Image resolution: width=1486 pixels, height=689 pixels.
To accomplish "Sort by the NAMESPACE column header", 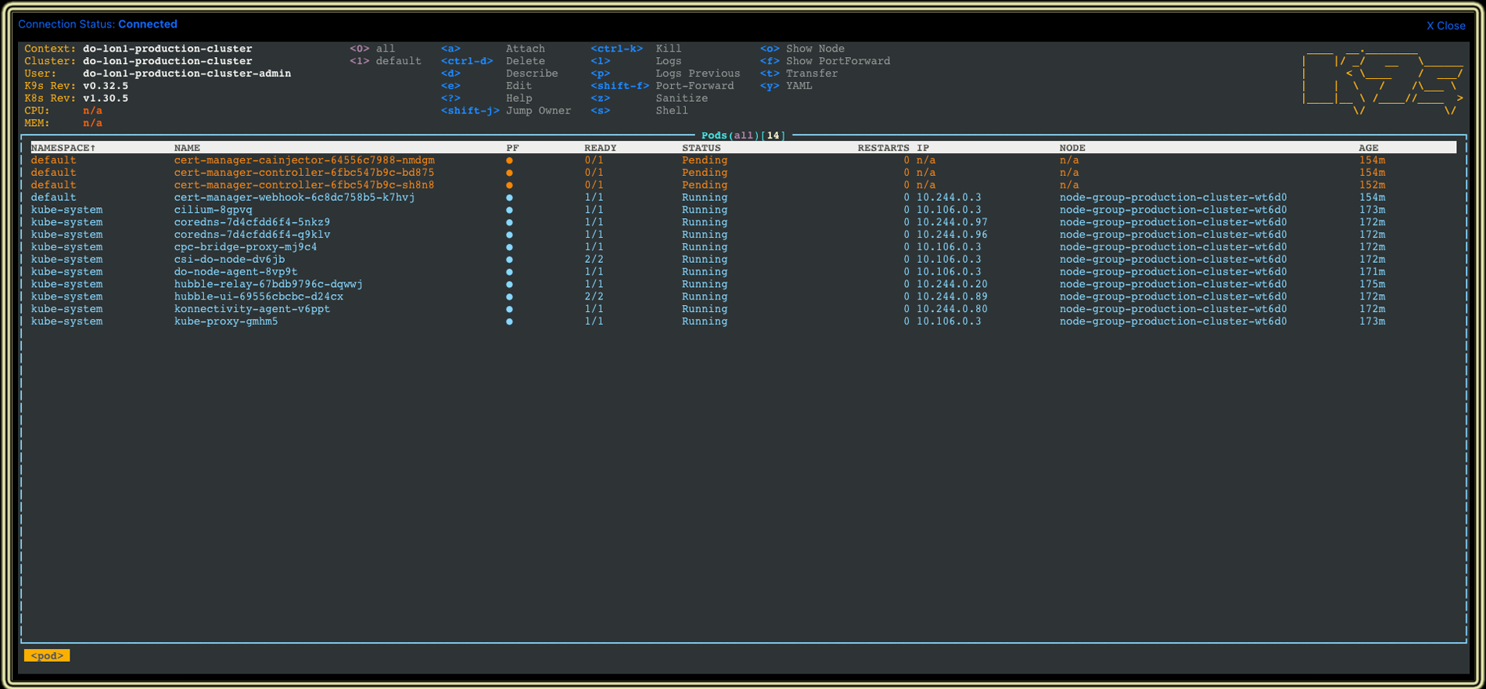I will tap(63, 148).
